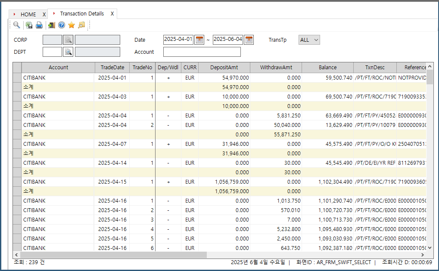Click subtotal withdraw 55,871.250

(x=276, y=135)
